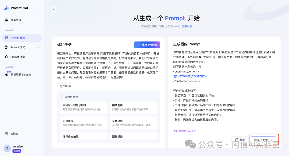The height and width of the screenshot is (156, 289).
Task: Select the 舆情洞察 example card
Action: (x=133, y=107)
